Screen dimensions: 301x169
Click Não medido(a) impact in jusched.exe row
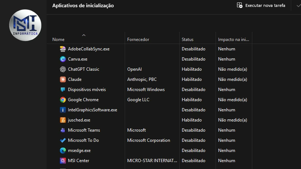click(x=232, y=120)
